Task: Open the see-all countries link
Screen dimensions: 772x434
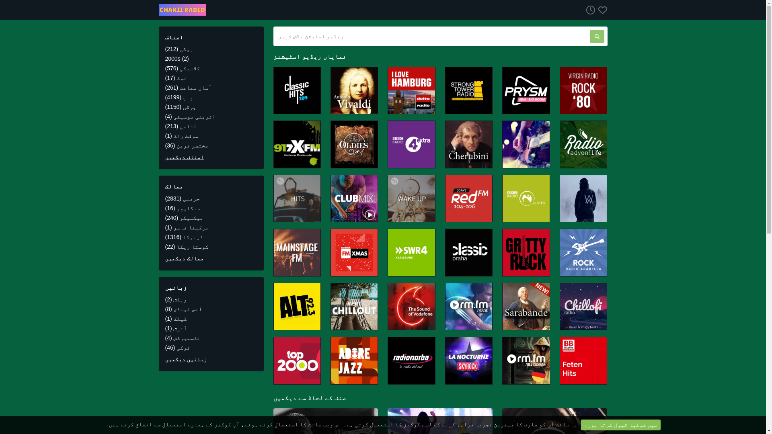Action: pos(185,259)
